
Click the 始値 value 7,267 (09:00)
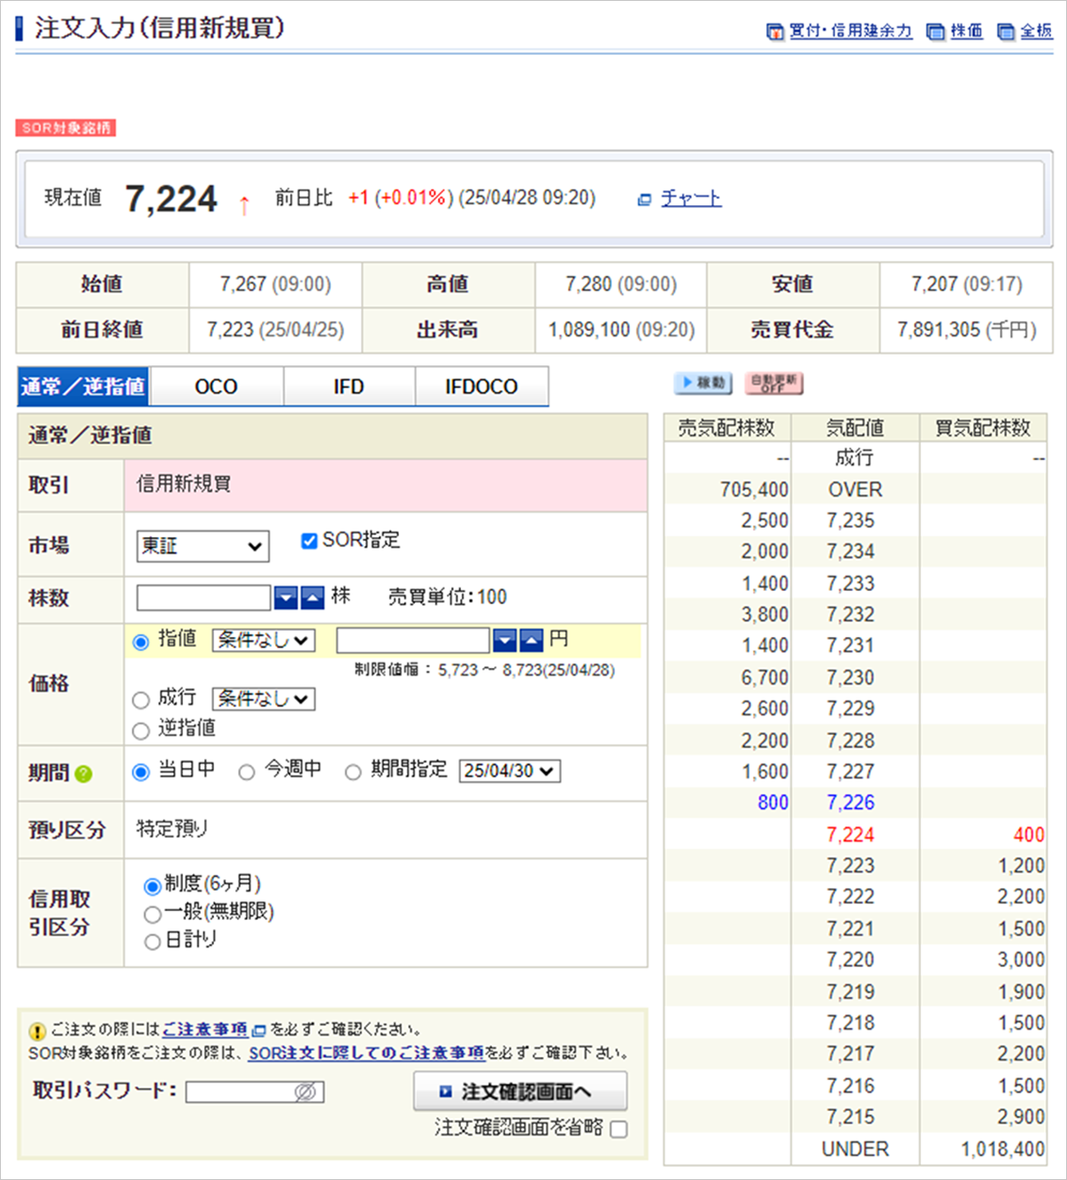pyautogui.click(x=275, y=285)
